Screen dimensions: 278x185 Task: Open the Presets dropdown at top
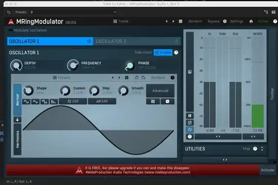coord(73,12)
